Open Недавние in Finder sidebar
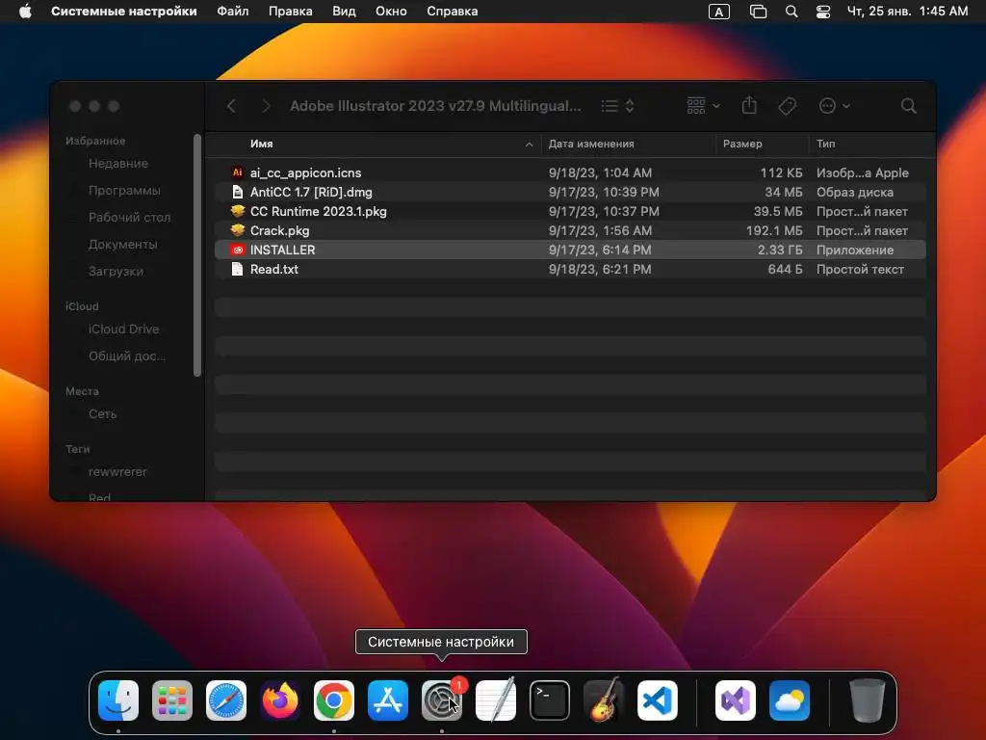This screenshot has height=740, width=986. [118, 164]
